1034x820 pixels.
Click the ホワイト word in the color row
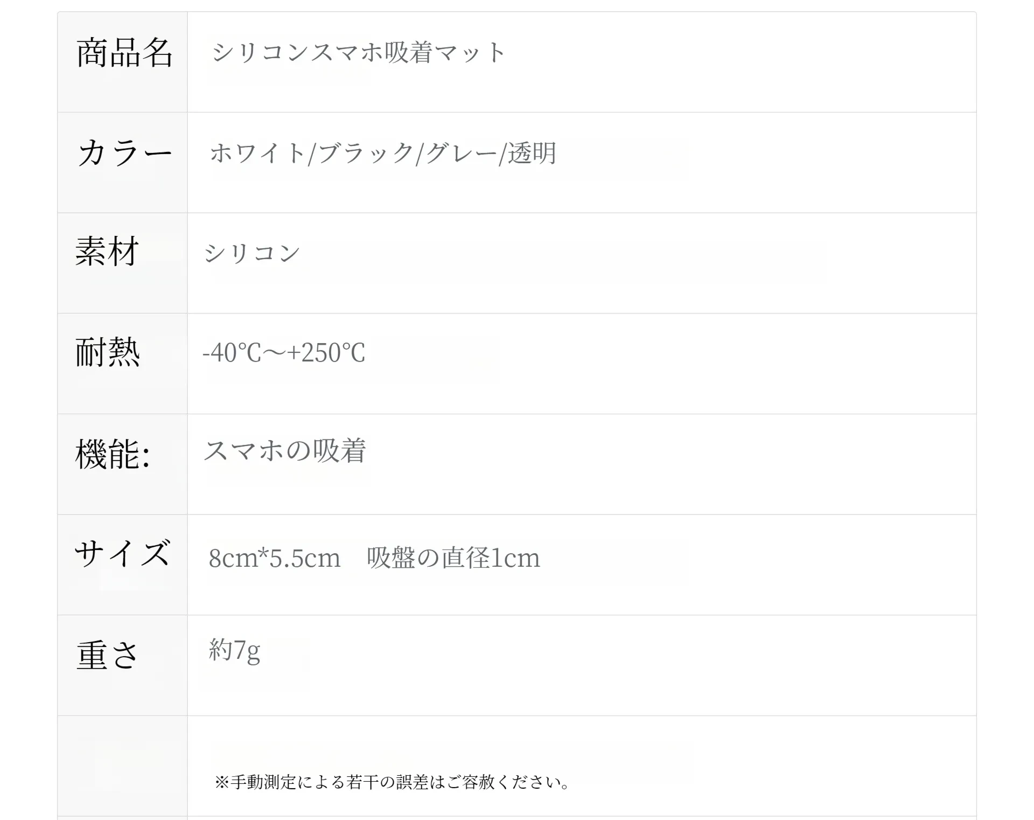[258, 153]
